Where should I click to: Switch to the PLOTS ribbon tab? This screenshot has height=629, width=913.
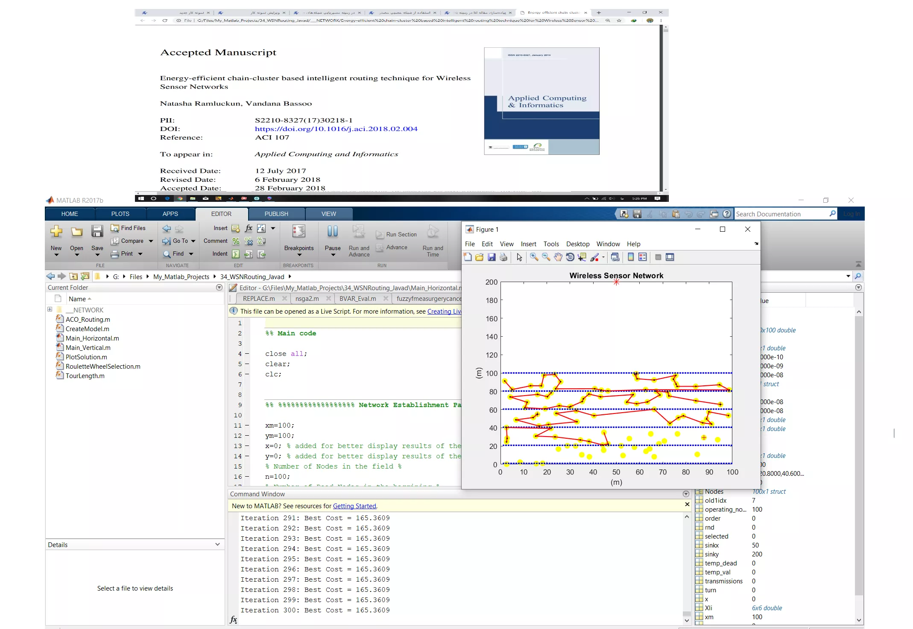point(120,214)
